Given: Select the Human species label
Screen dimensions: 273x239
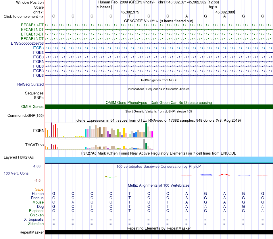Looking at the screenshot, I should click(x=38, y=194).
